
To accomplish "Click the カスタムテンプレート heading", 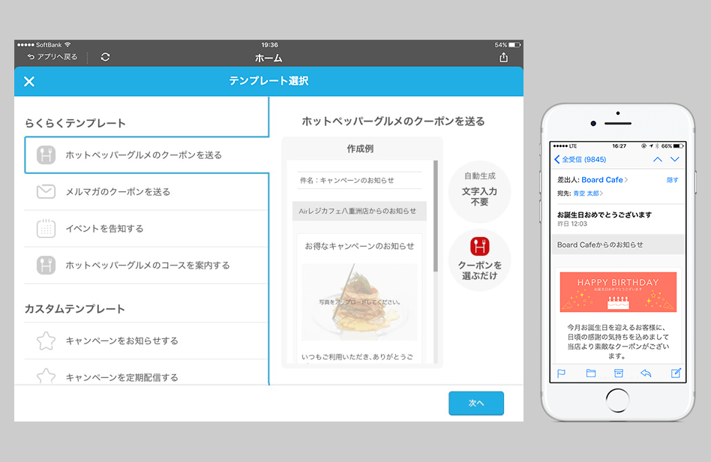I will point(75,309).
